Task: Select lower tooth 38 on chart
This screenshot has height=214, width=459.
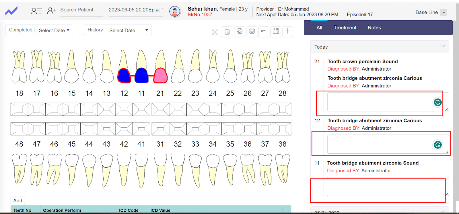Action: point(283,169)
